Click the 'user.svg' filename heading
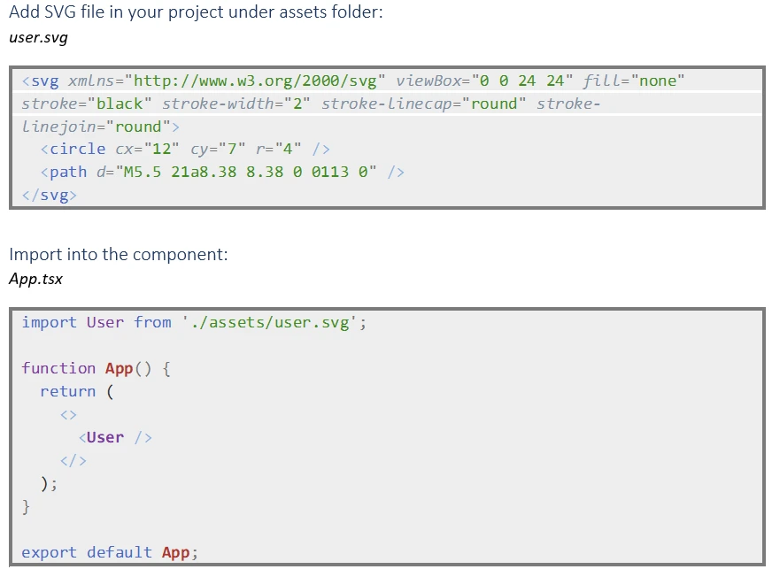Image resolution: width=772 pixels, height=577 pixels. click(x=38, y=37)
